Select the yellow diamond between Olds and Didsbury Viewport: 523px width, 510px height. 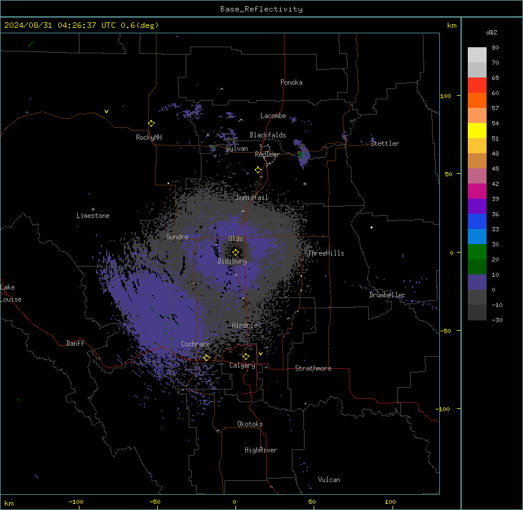tap(235, 253)
